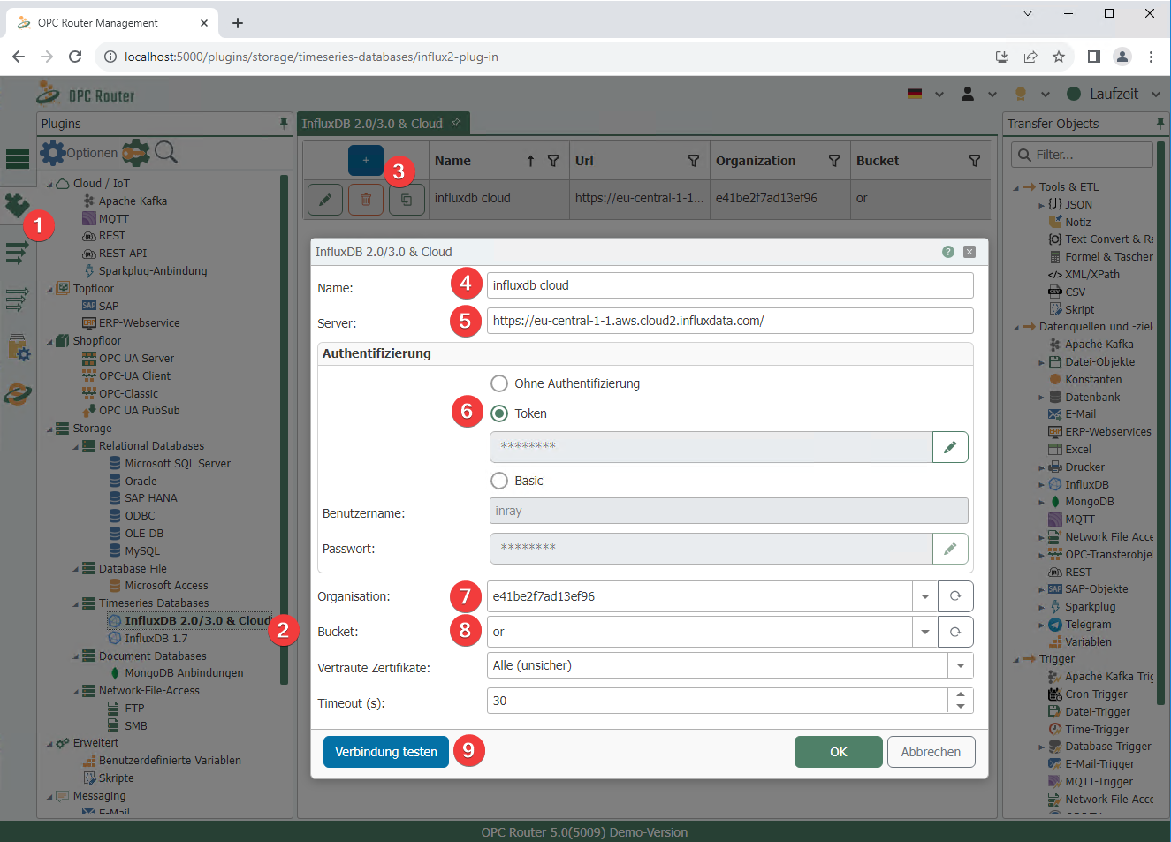Open Vertraute Zertifikate dropdown

click(x=961, y=665)
